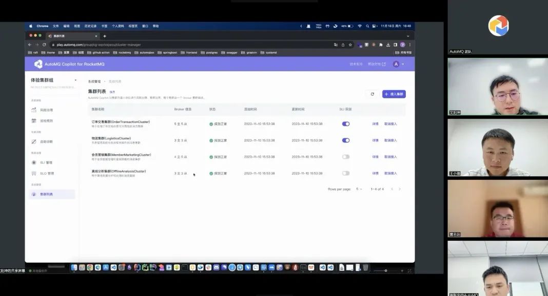This screenshot has width=548, height=296.
Task: Click LogisticsCluster name in table
Action: pyautogui.click(x=111, y=138)
